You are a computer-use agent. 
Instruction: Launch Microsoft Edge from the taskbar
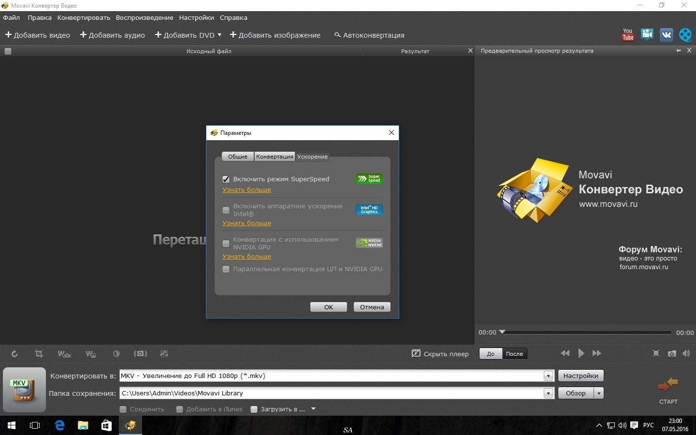pyautogui.click(x=59, y=425)
